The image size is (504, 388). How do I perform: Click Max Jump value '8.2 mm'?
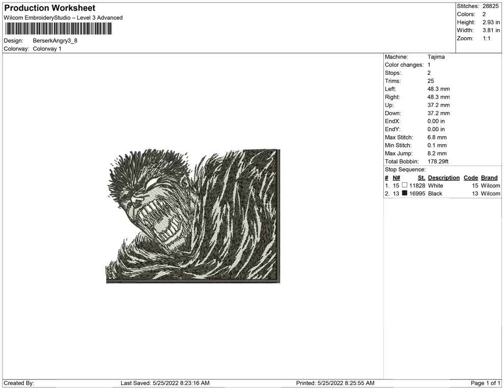(437, 153)
